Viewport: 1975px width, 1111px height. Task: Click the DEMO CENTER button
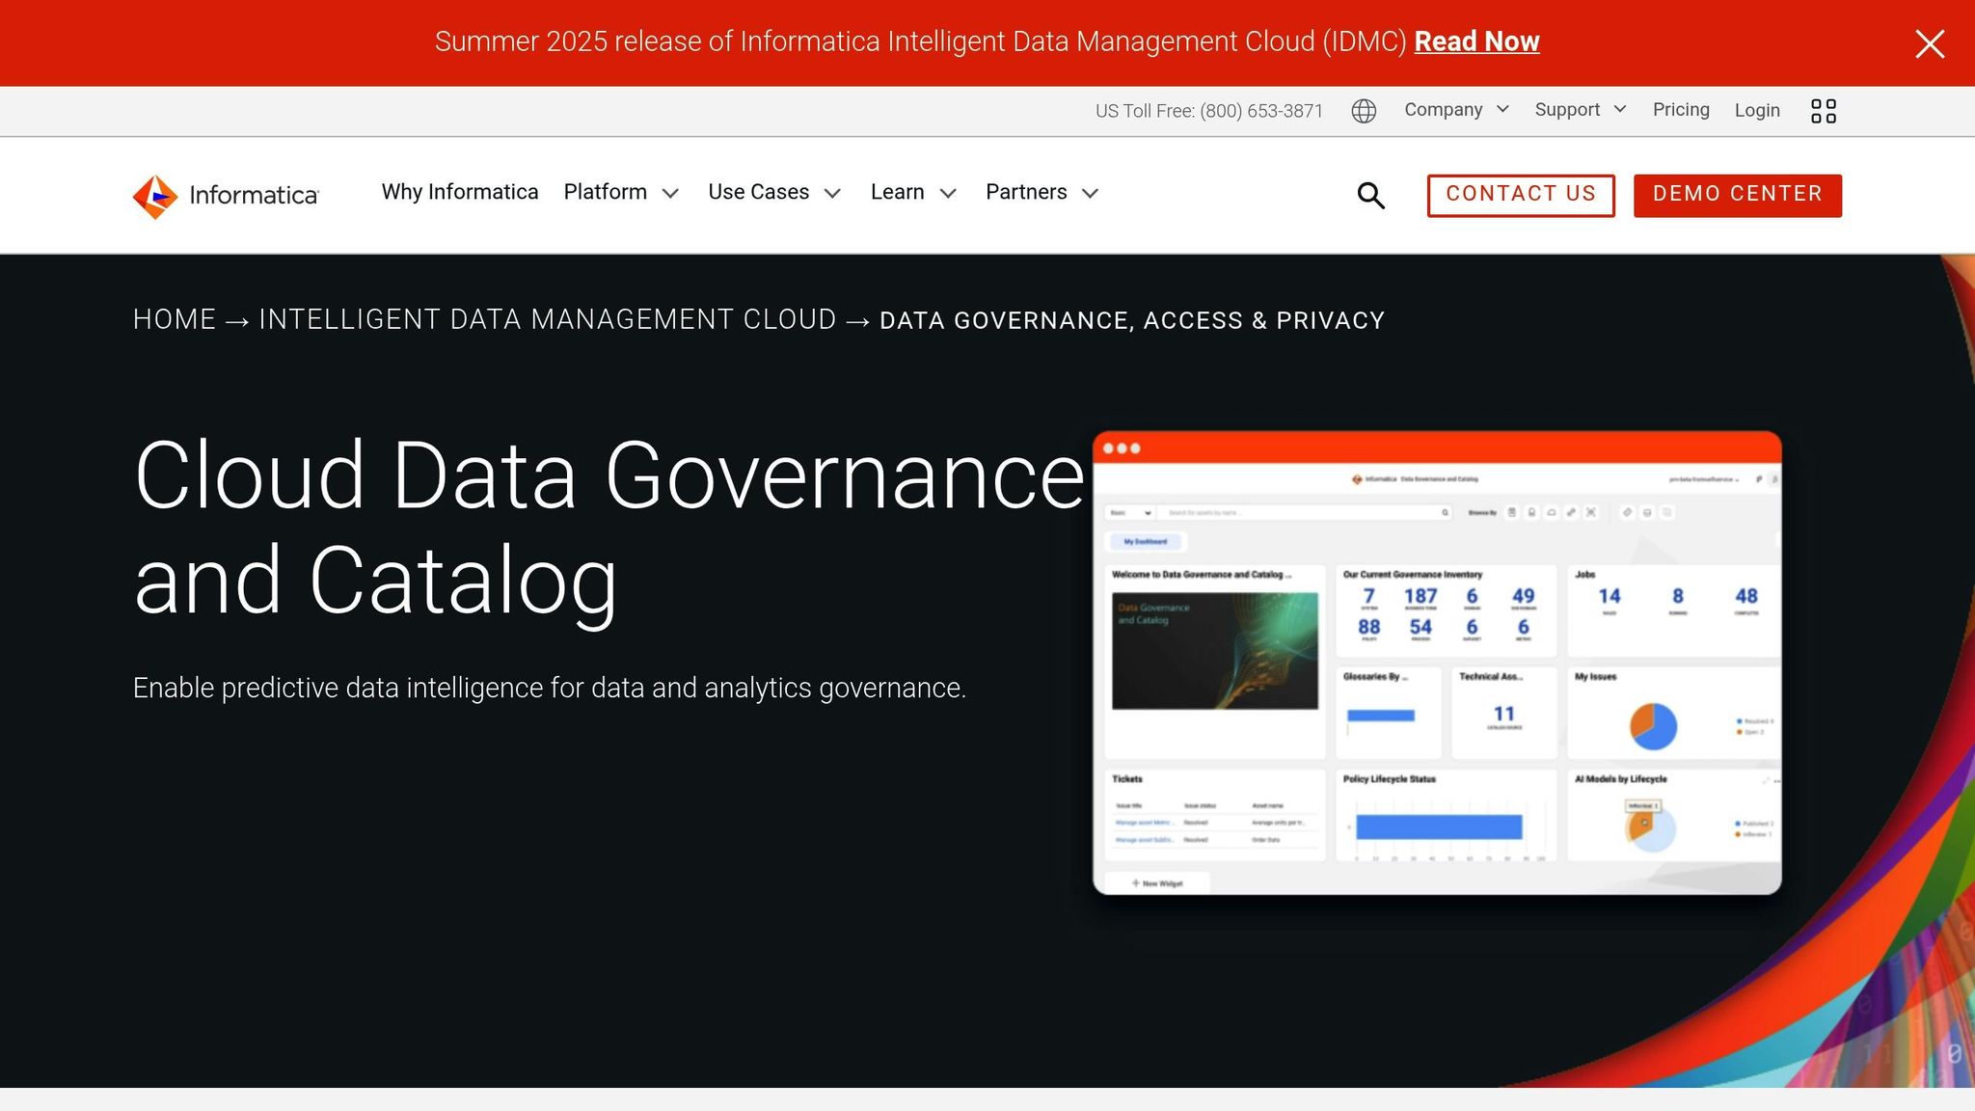click(x=1738, y=196)
